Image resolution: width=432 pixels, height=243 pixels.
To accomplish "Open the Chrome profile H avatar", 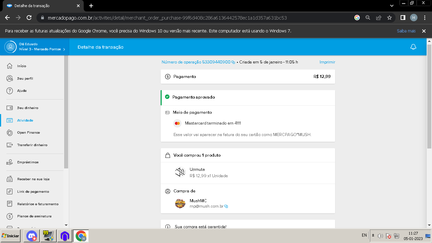I will [414, 18].
